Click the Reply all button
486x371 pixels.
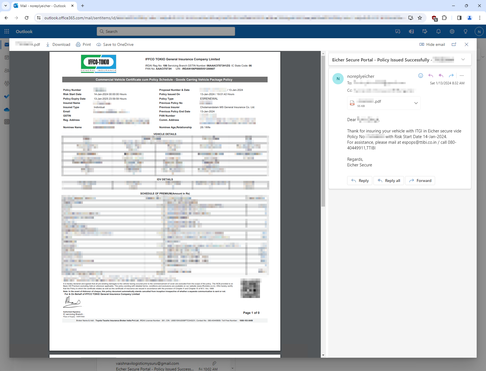point(389,181)
